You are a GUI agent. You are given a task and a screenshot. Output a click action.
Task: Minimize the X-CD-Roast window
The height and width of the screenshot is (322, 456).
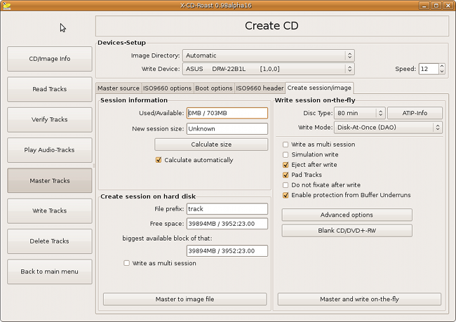(424, 6)
